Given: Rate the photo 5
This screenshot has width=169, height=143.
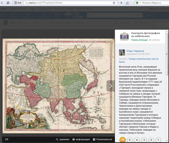Looking at the screenshot, I should [130, 140].
